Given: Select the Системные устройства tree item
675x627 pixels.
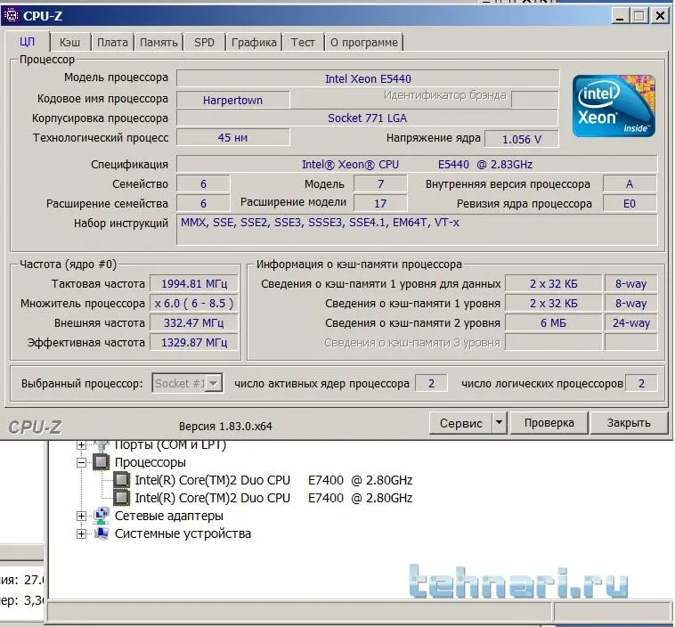Looking at the screenshot, I should coord(183,533).
